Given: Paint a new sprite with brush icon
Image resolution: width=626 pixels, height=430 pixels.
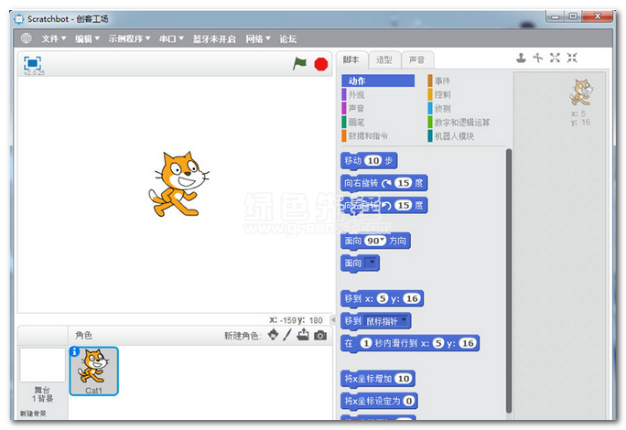Looking at the screenshot, I should point(287,335).
